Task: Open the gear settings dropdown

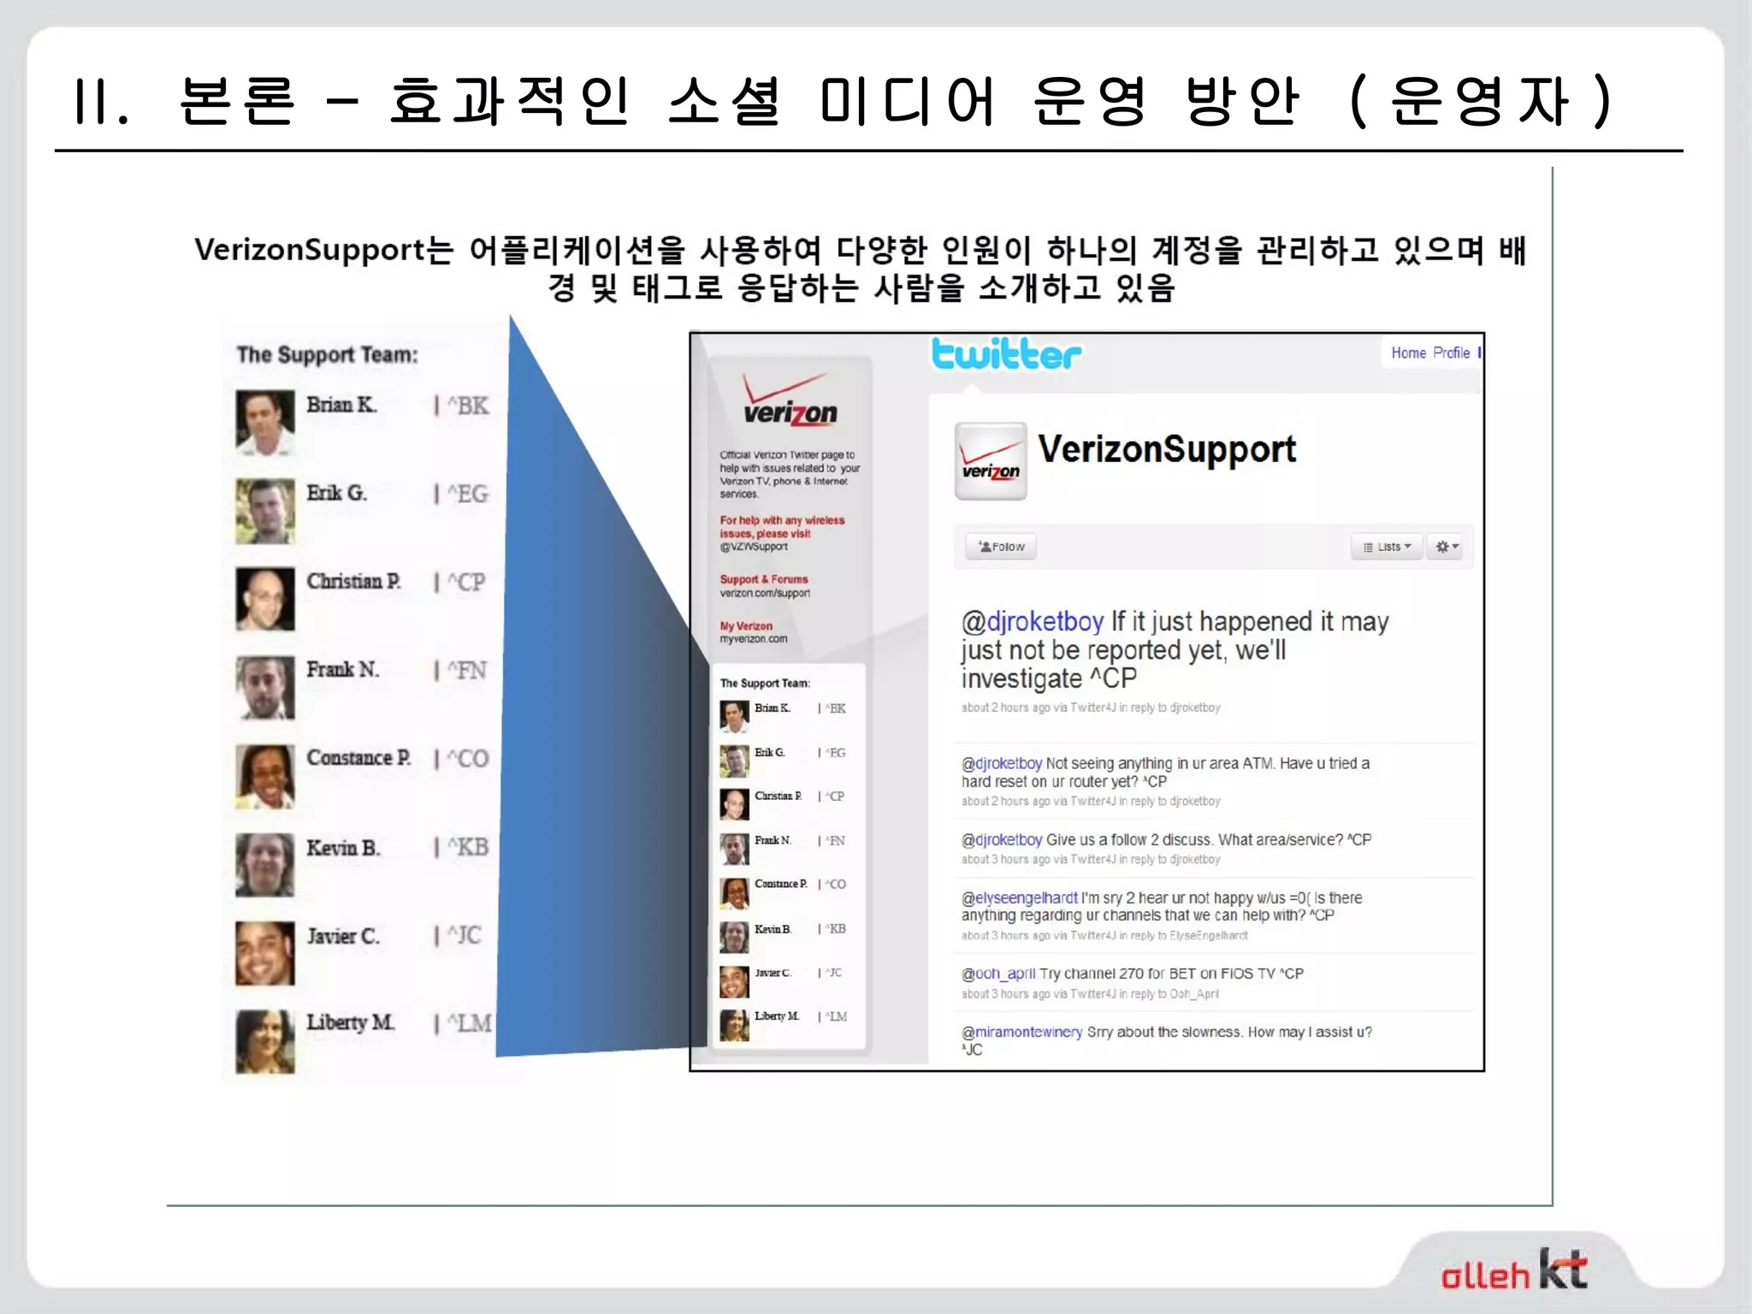Action: click(x=1446, y=547)
